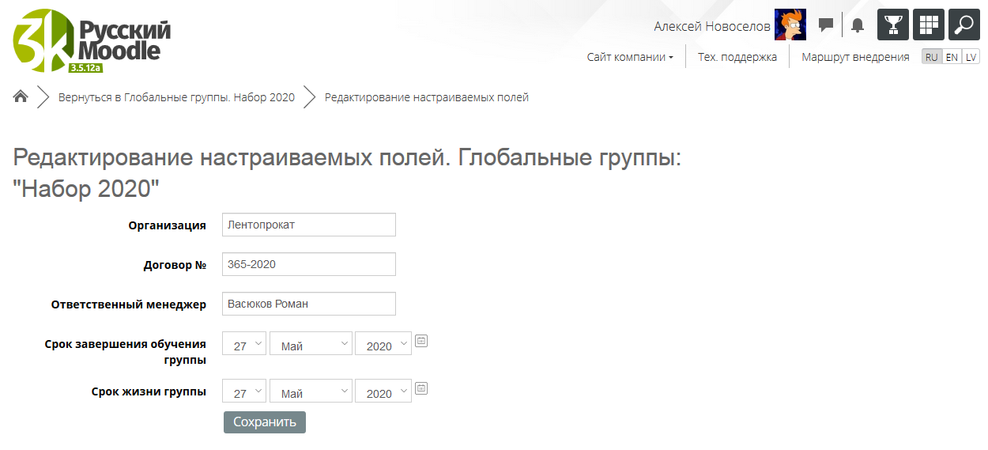
Task: Expand month dropdown for group lifetime
Action: (x=311, y=391)
